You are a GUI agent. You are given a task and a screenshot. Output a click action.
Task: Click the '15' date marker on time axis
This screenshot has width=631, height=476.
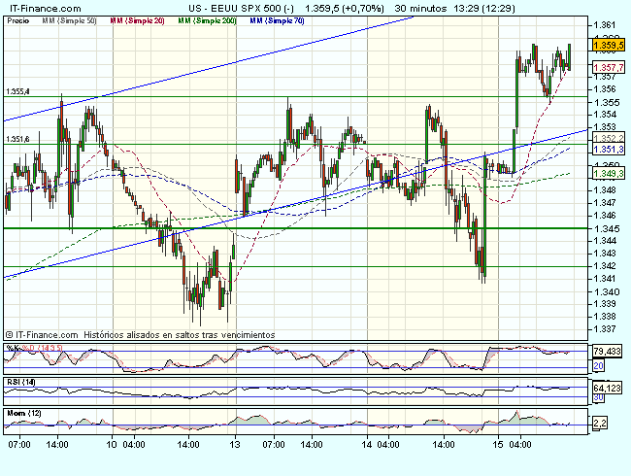(x=498, y=445)
